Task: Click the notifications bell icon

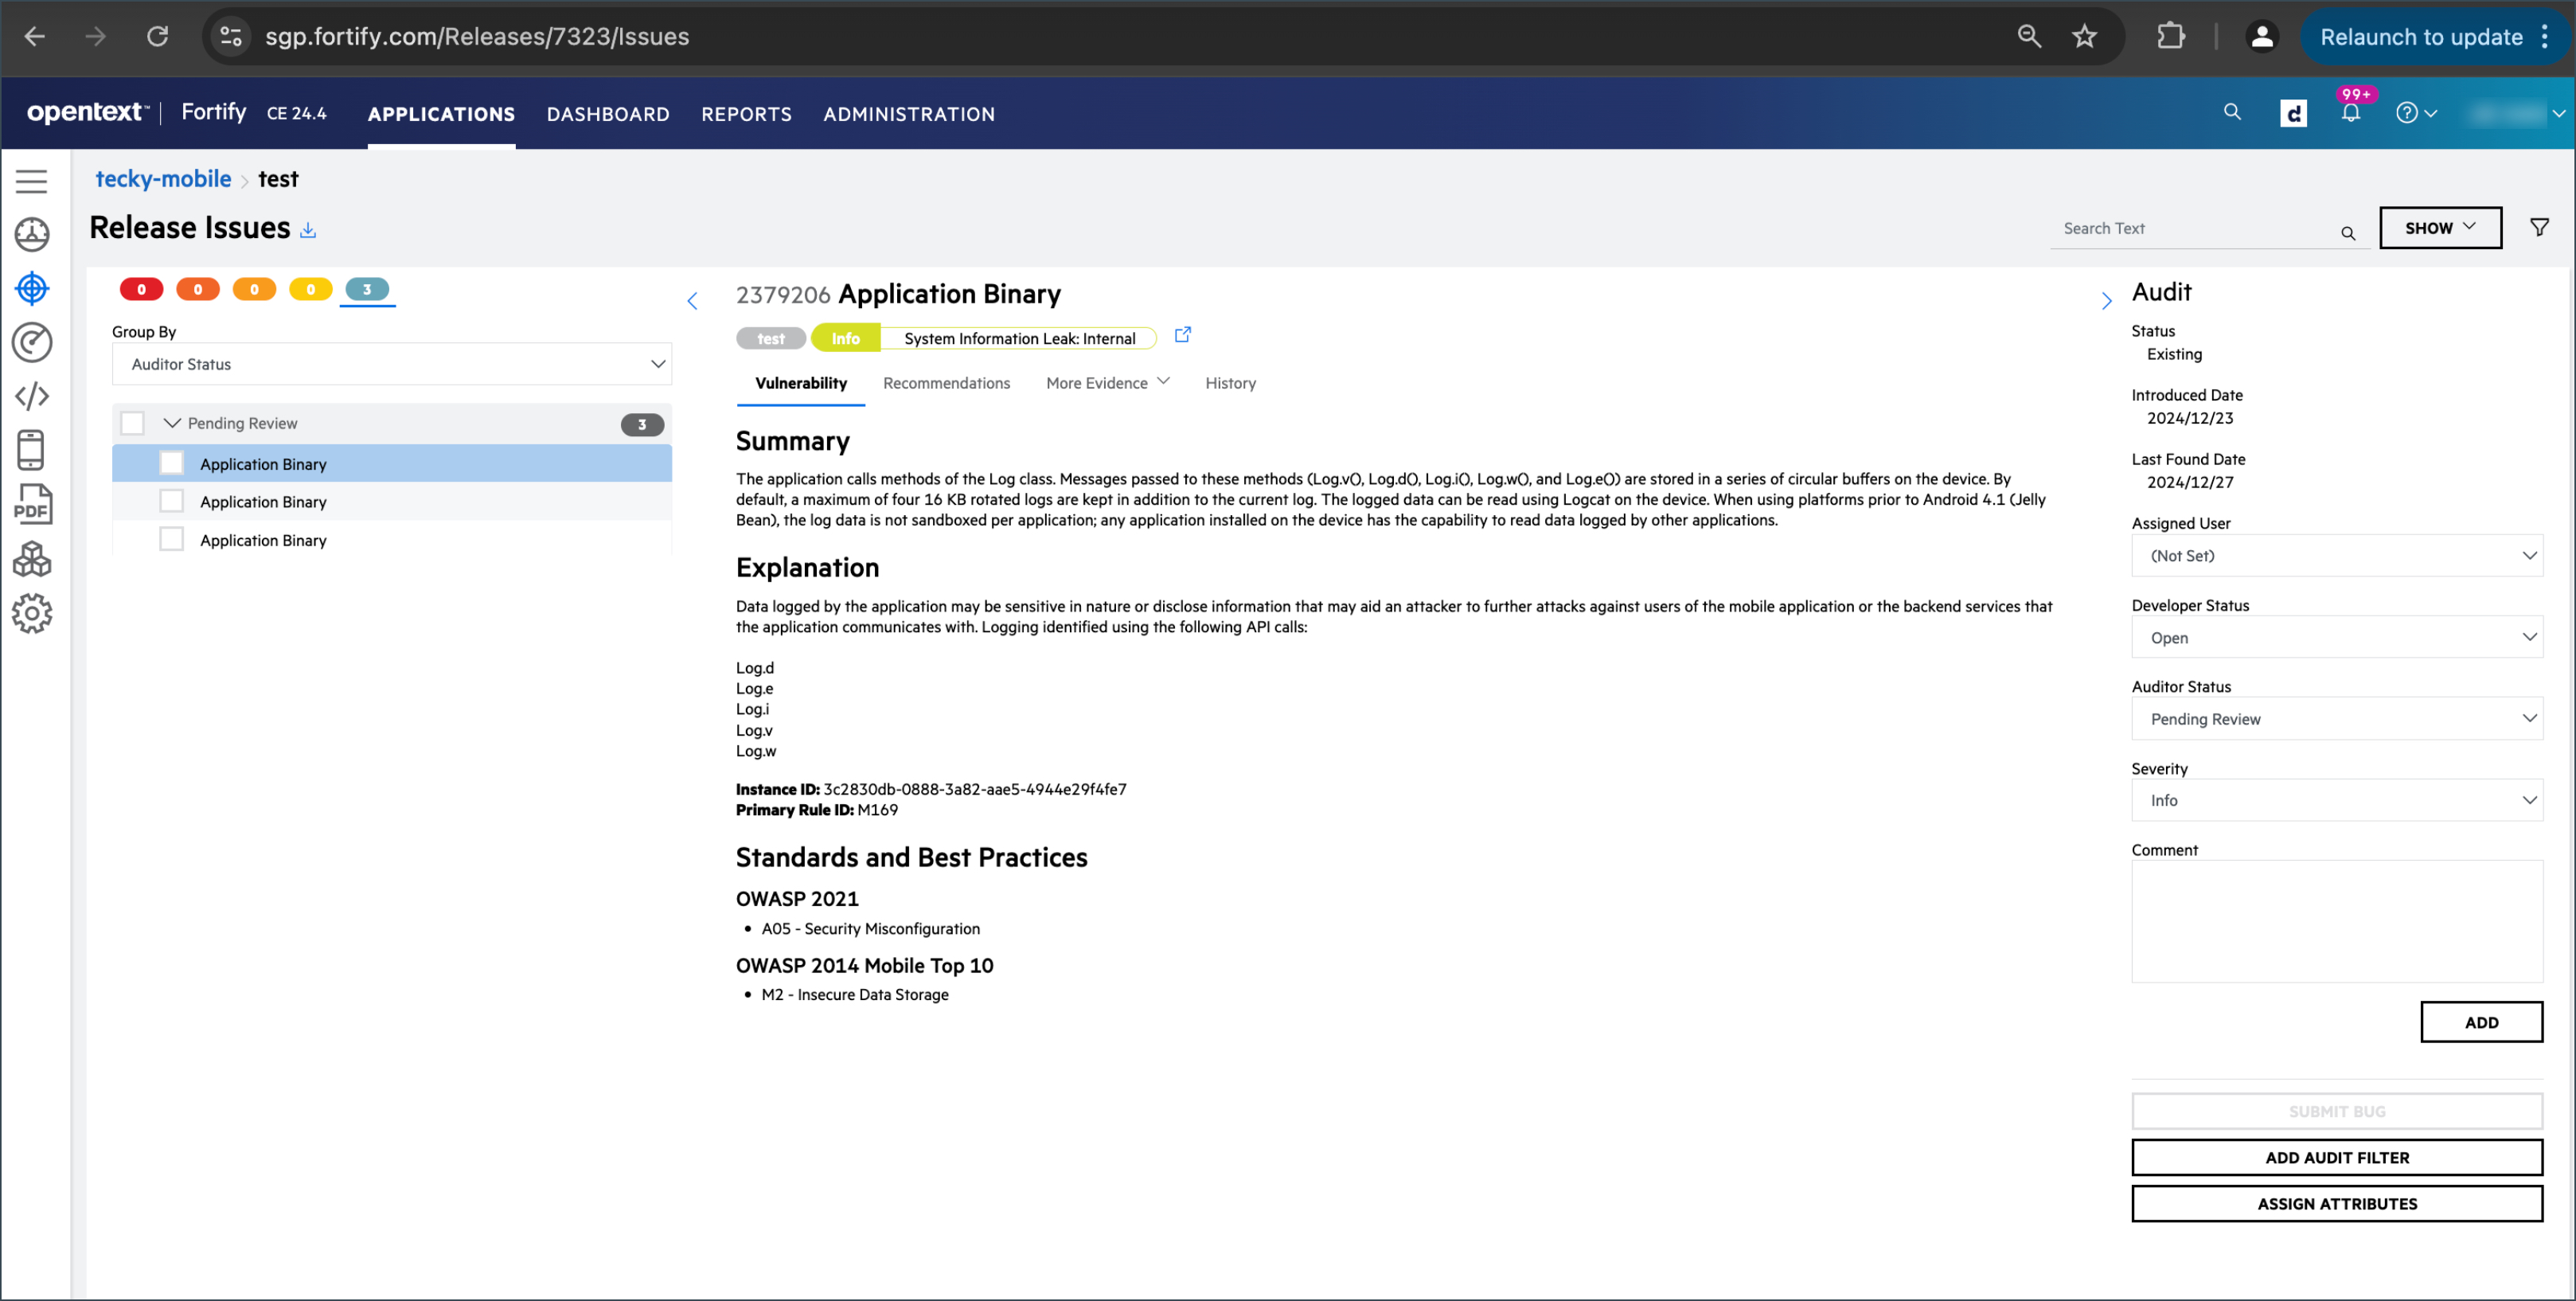Action: [x=2350, y=113]
